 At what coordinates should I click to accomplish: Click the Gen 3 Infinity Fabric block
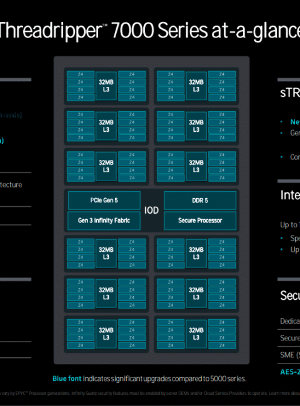(x=104, y=220)
